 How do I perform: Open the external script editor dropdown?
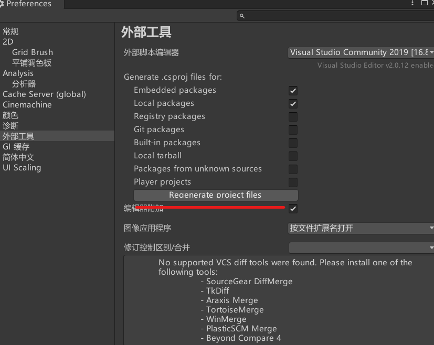pos(361,52)
